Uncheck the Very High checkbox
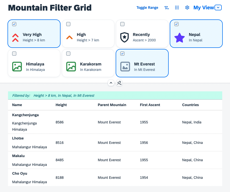The height and width of the screenshot is (192, 230). click(14, 24)
